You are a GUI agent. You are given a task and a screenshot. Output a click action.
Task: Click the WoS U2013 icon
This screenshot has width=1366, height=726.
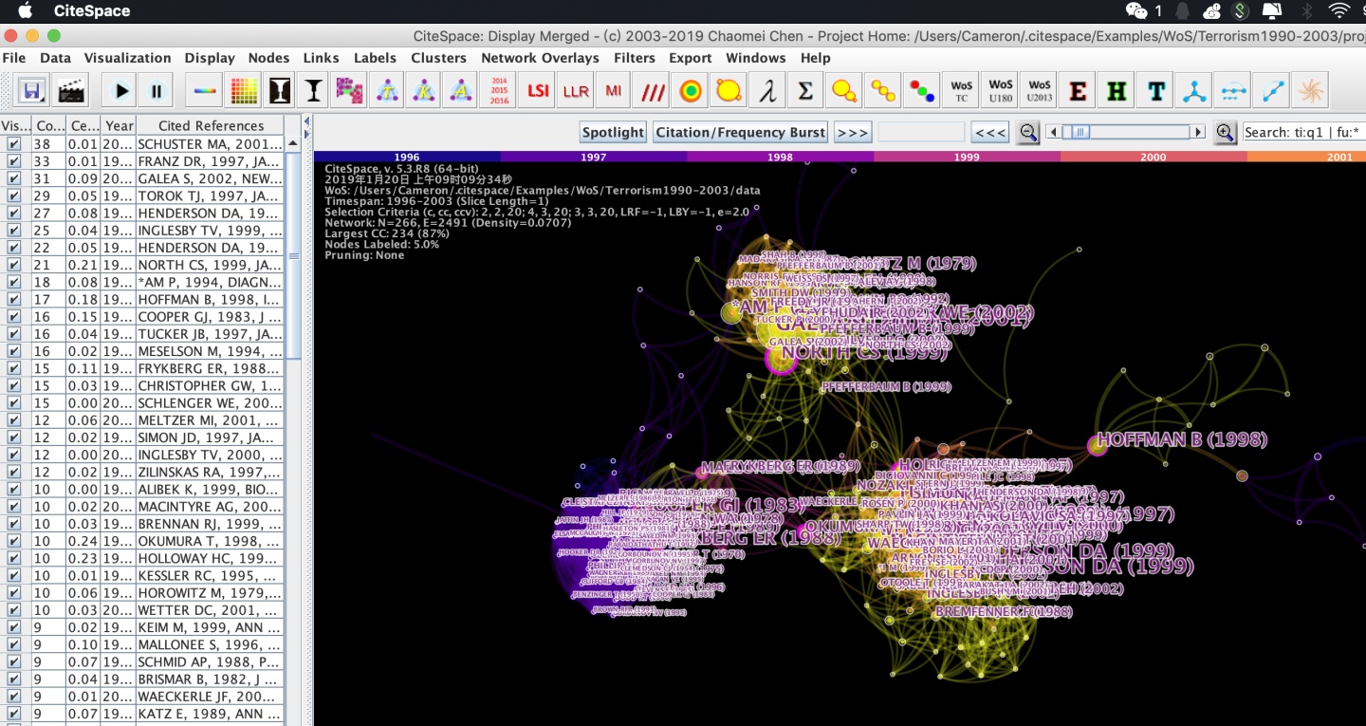pyautogui.click(x=1039, y=91)
